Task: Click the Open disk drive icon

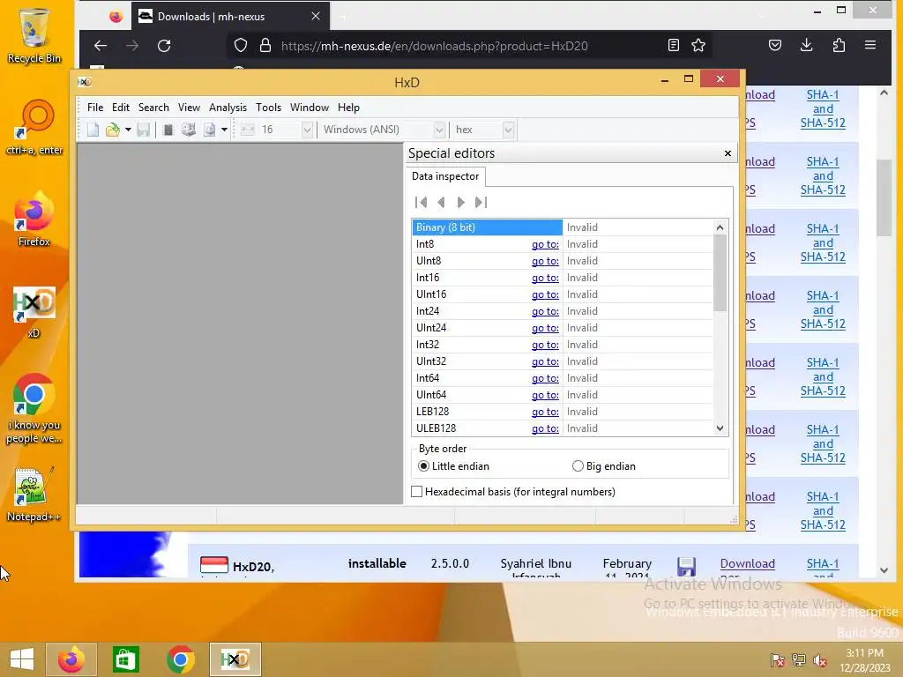Action: (189, 130)
